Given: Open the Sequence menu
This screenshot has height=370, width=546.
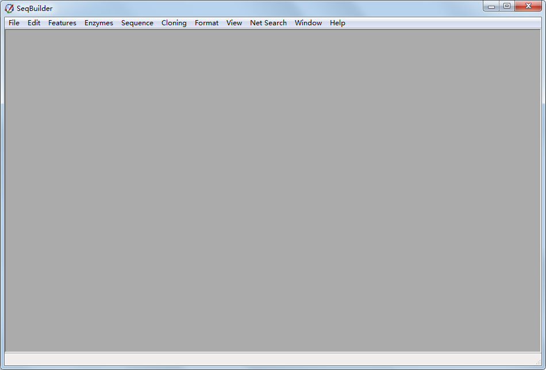Looking at the screenshot, I should 137,23.
